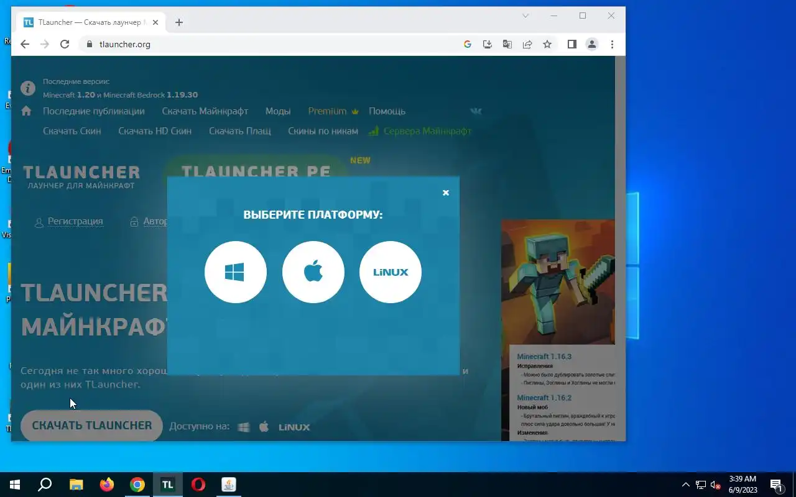The width and height of the screenshot is (796, 497).
Task: Open taskbar search
Action: [x=45, y=485]
